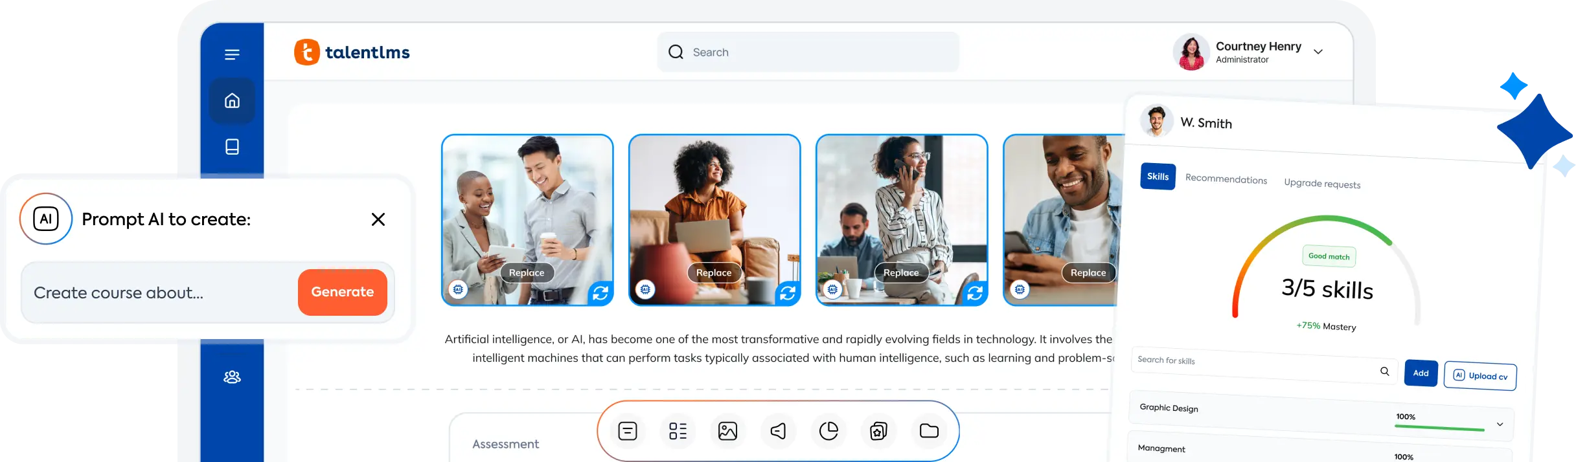Open the courses book icon in sidebar
Viewport: 1576px width, 462px height.
click(232, 147)
